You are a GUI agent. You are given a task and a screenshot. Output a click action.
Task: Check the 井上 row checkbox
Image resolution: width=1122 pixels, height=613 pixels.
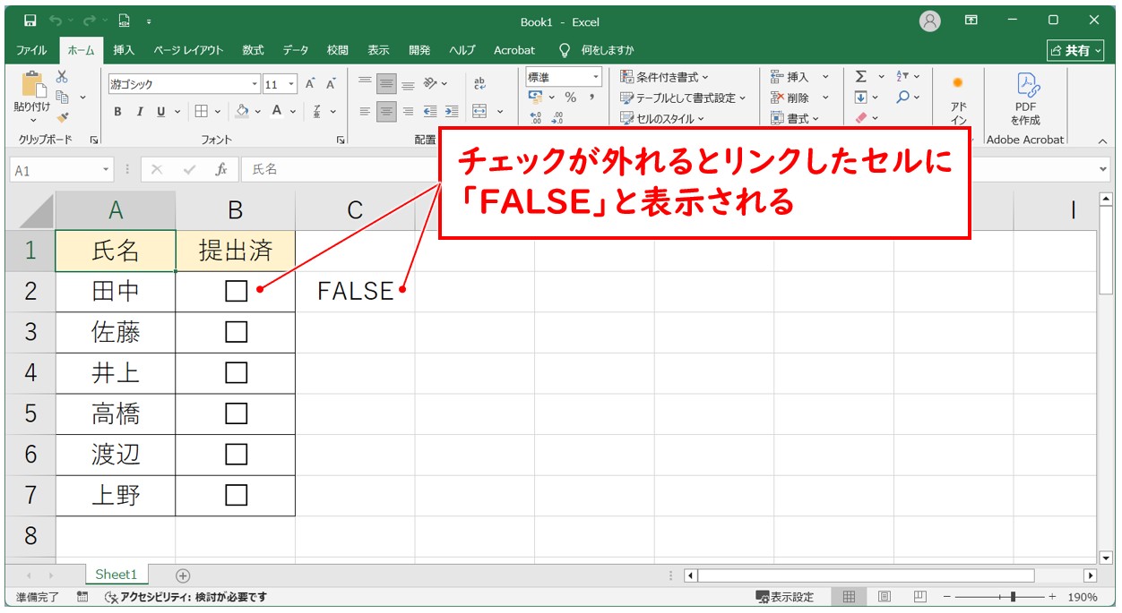pyautogui.click(x=236, y=372)
